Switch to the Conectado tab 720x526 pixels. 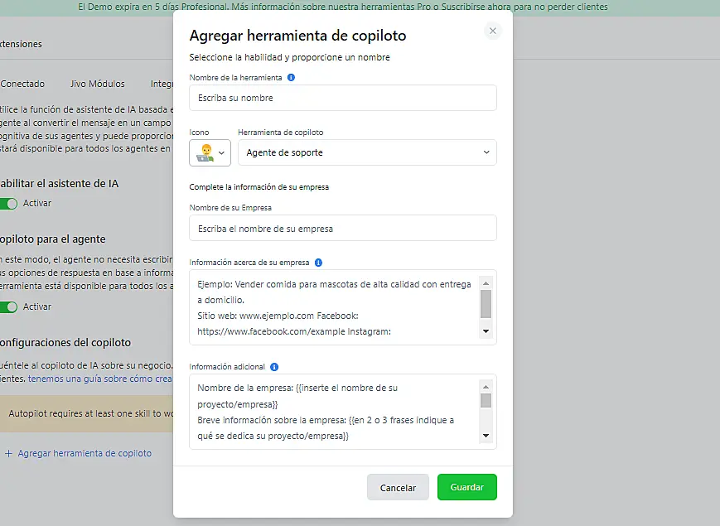22,84
